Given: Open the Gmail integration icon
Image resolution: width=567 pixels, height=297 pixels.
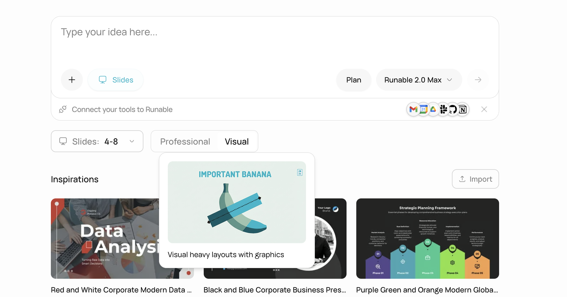Looking at the screenshot, I should [414, 109].
